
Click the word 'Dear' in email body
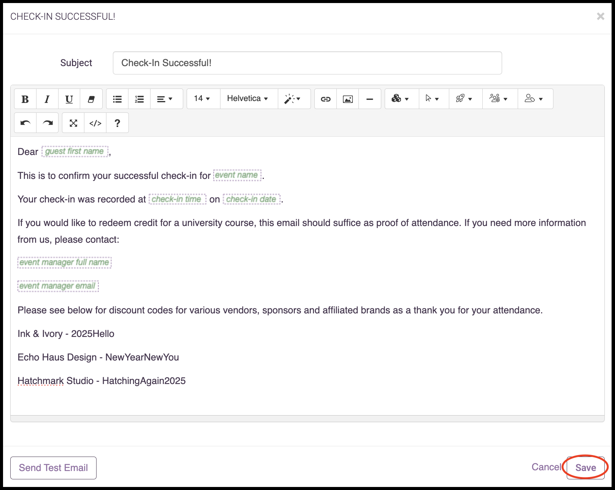tap(28, 152)
